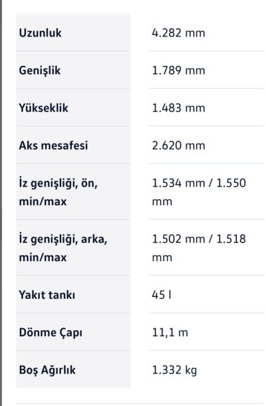Select the Yakıt tankı label
Viewport: 266px width, 406px height.
[47, 295]
